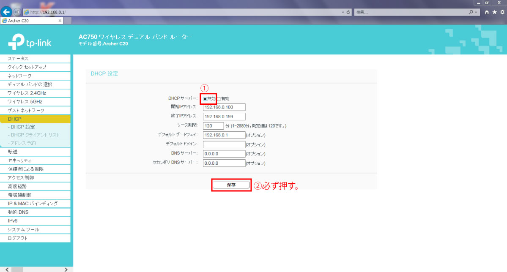Open browser home page via the house icon

tap(487, 12)
